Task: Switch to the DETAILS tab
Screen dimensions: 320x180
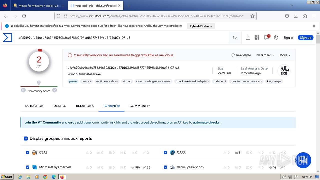Action: [60, 106]
